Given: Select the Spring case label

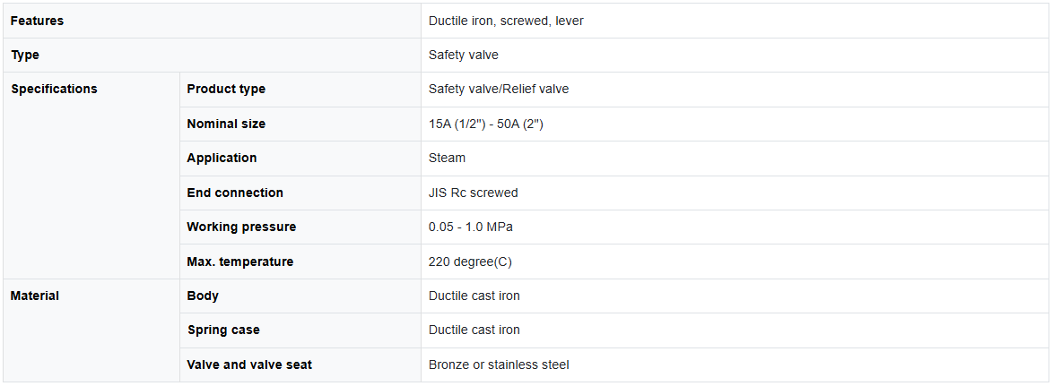Looking at the screenshot, I should (223, 330).
